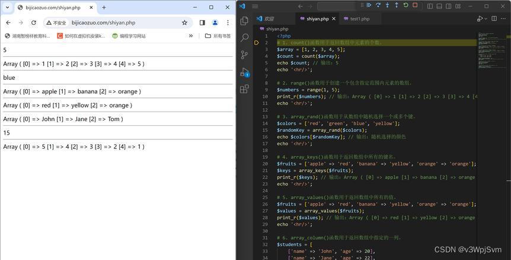The height and width of the screenshot is (260, 511).
Task: Close the shiyan.php editor tab
Action: click(x=333, y=19)
